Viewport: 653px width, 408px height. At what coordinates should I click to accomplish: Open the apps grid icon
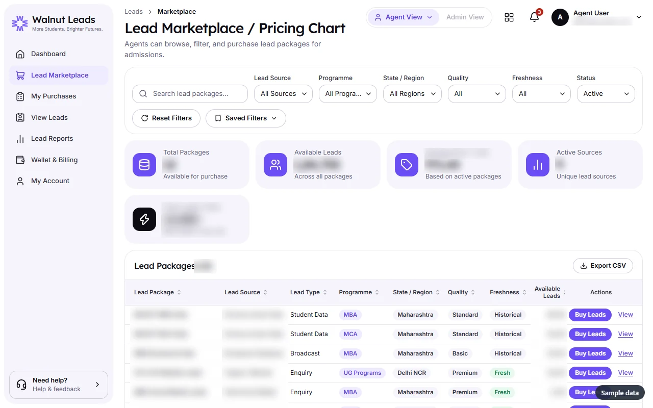point(509,17)
